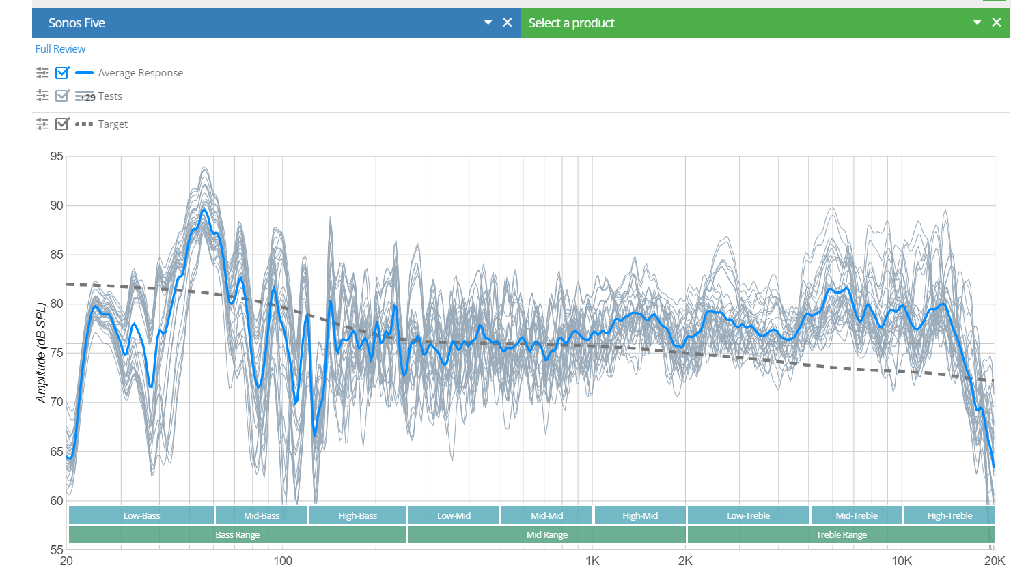Screen dimensions: 1026x572
Task: Click the 90 dB axis value
Action: pyautogui.click(x=57, y=205)
